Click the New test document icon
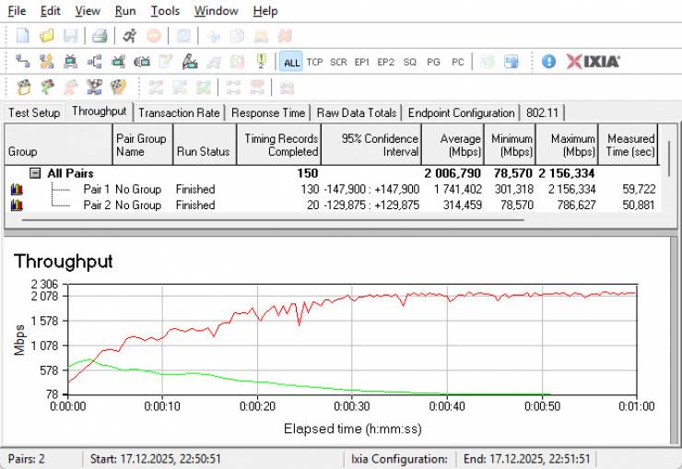 click(x=23, y=36)
